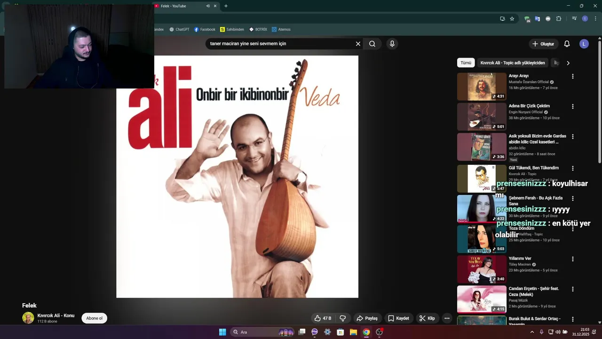Viewport: 602px width, 339px height.
Task: Open the BOTRİX bookmark
Action: 258,29
